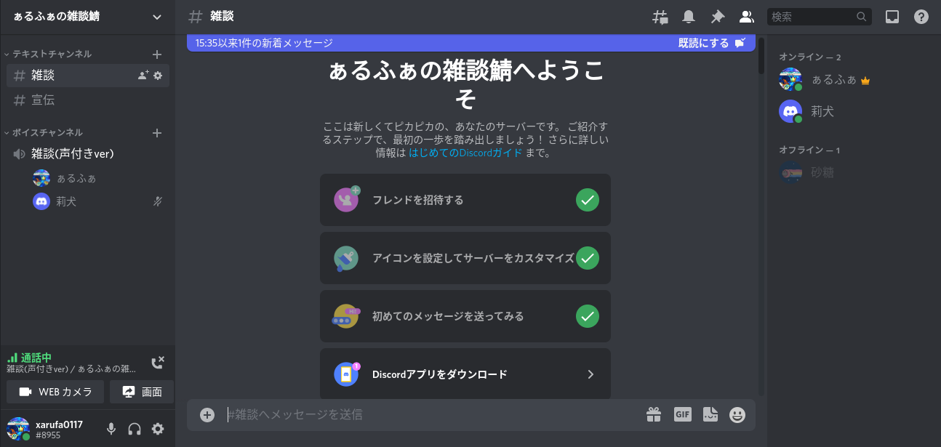Open the GIF picker
The width and height of the screenshot is (941, 447).
click(x=682, y=415)
